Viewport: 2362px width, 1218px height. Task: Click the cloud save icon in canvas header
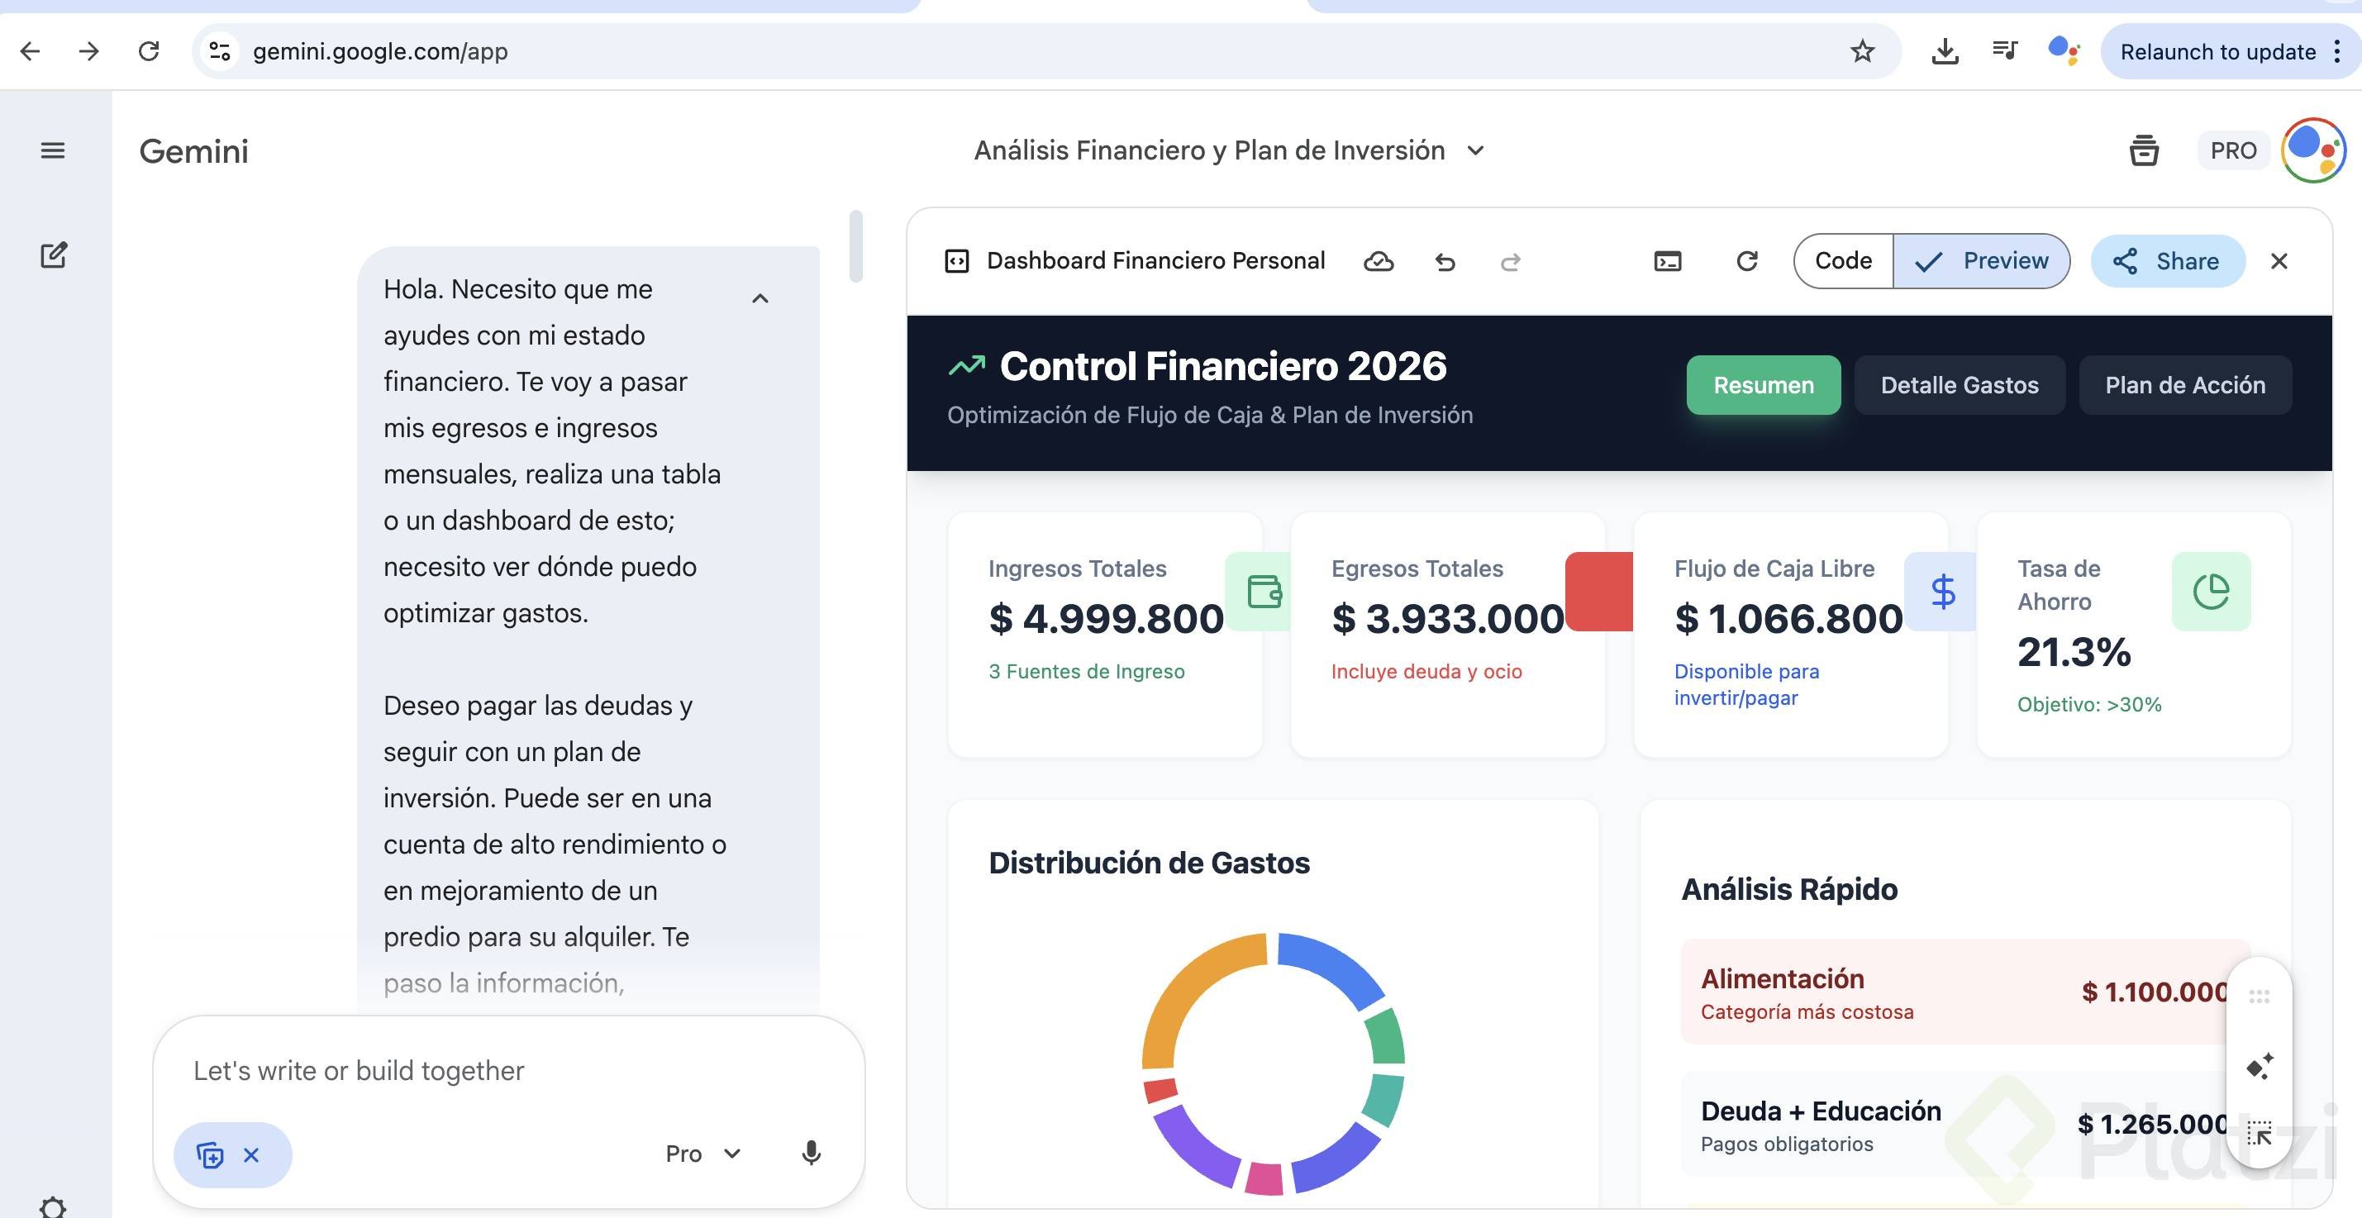point(1379,262)
